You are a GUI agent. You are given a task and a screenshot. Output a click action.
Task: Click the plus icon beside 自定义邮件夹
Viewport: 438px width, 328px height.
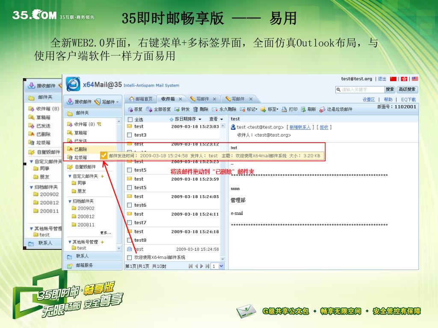[x=102, y=176]
